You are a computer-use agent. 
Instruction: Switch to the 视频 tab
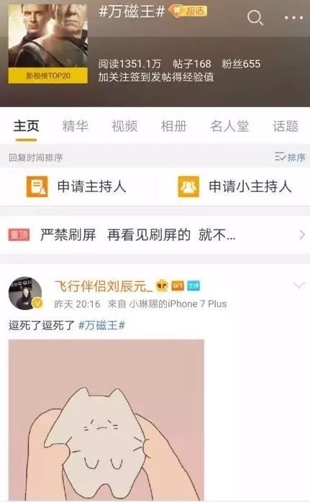click(x=124, y=126)
